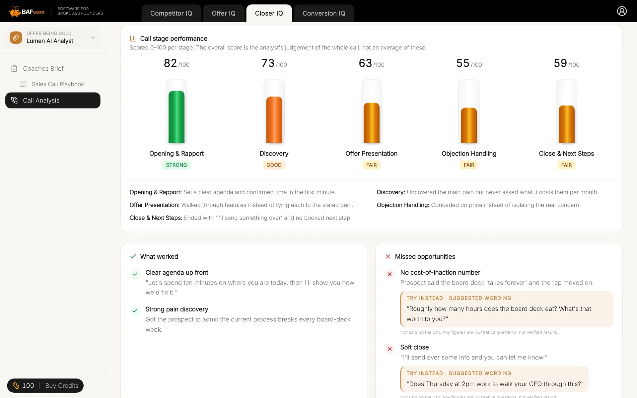Click the suggested wording about Thursday at 2pm
637x398 pixels.
tap(494, 379)
